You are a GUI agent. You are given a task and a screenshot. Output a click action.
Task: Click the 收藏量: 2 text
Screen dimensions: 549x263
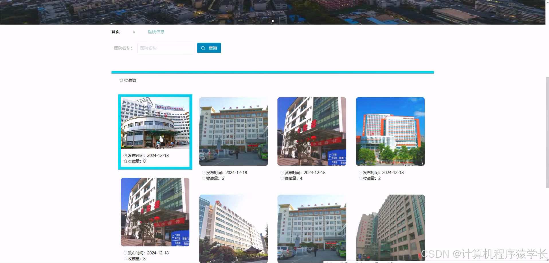[372, 178]
